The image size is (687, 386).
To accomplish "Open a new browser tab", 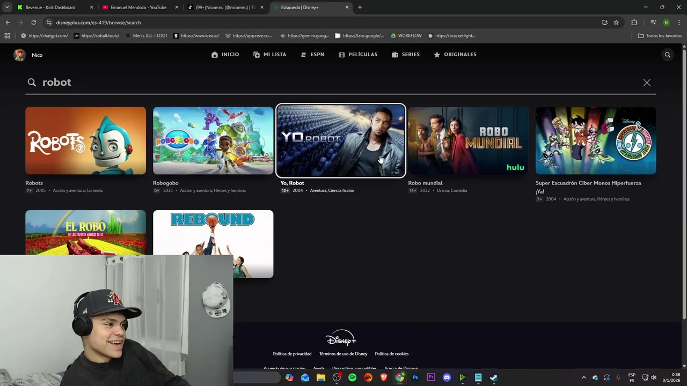I will [360, 8].
